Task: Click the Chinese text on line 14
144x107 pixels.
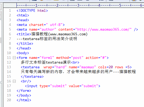Action: pos(78,72)
